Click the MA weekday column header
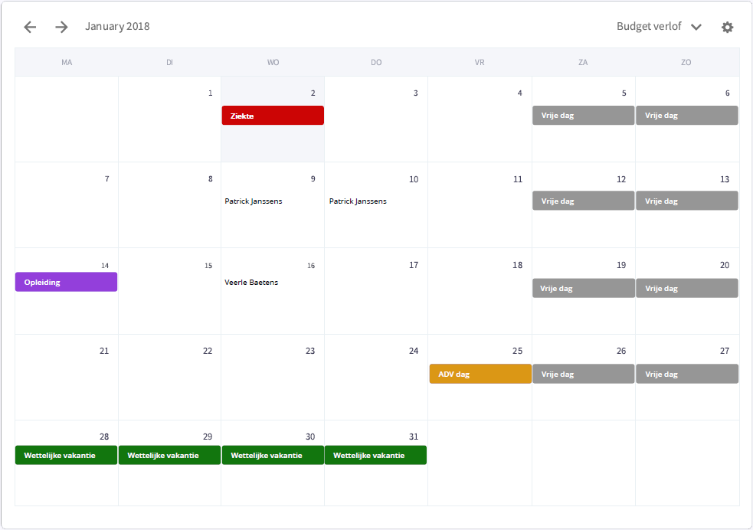The height and width of the screenshot is (530, 753). pos(67,62)
